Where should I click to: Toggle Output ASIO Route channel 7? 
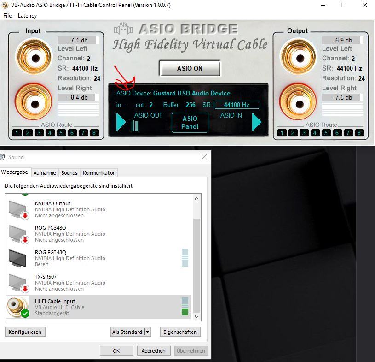[348, 133]
